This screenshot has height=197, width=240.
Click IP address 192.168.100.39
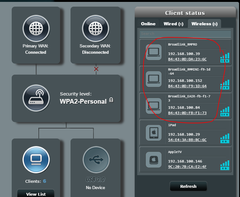coord(184,54)
